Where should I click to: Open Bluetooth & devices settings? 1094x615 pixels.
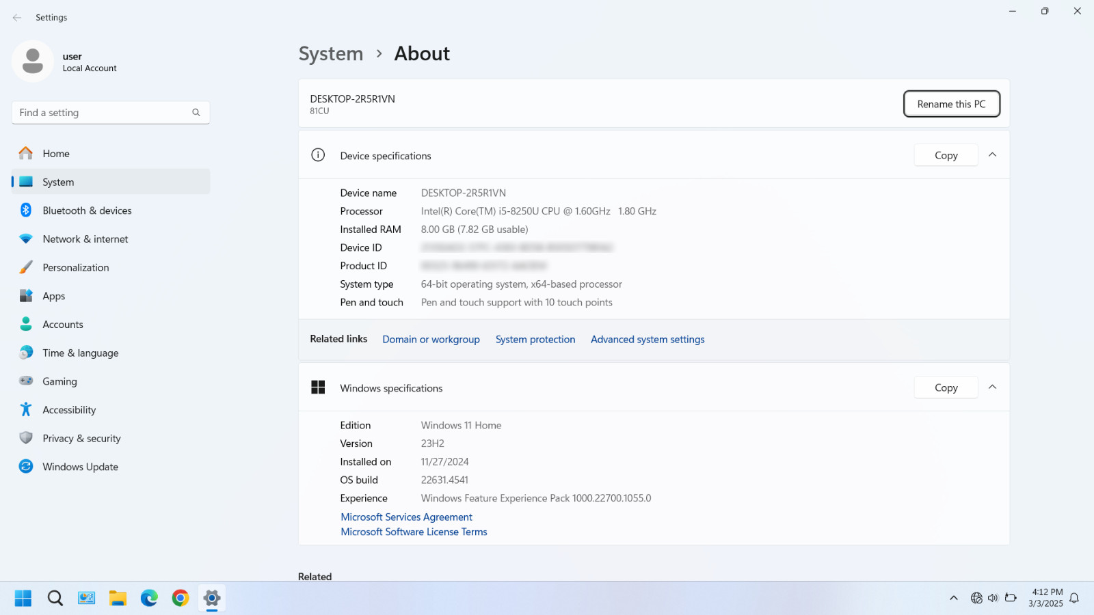[x=111, y=210]
